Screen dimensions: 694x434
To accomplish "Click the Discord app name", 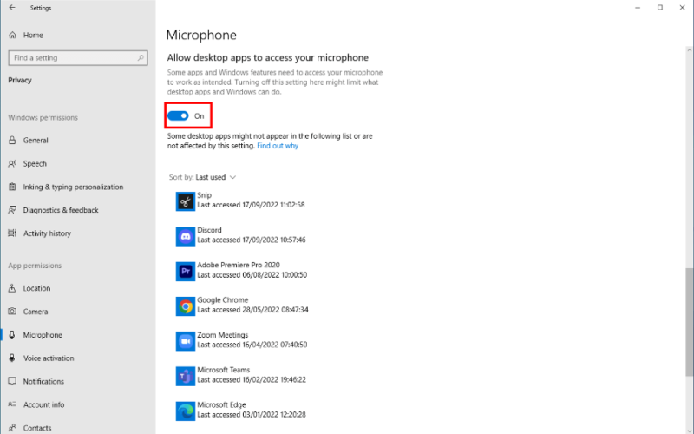I will (209, 230).
